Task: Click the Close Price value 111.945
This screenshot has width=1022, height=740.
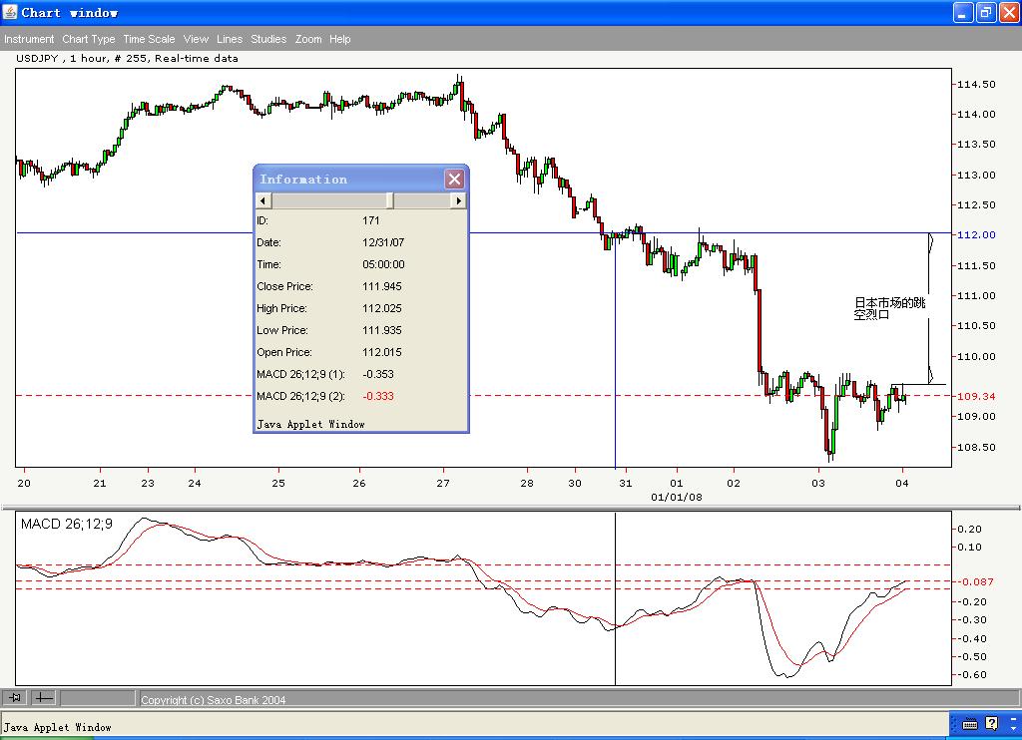Action: 382,286
